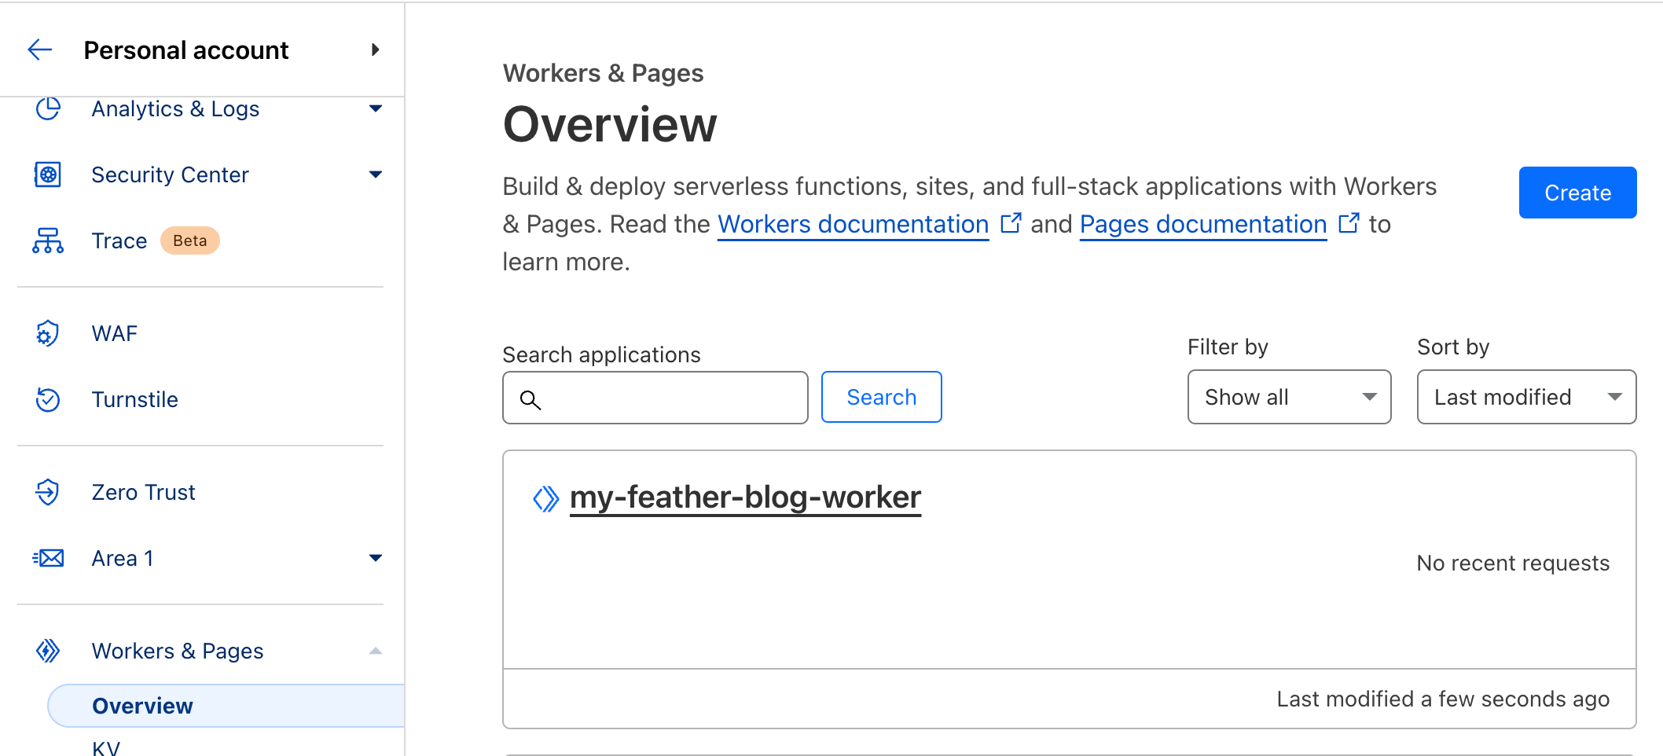Expand Analytics & Logs dropdown arrow
This screenshot has height=756, width=1663.
[x=376, y=108]
